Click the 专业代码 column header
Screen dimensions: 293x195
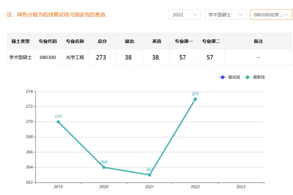point(48,41)
